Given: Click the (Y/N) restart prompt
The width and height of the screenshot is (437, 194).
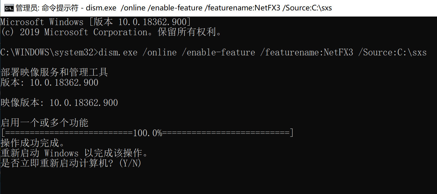Looking at the screenshot, I should point(130,163).
